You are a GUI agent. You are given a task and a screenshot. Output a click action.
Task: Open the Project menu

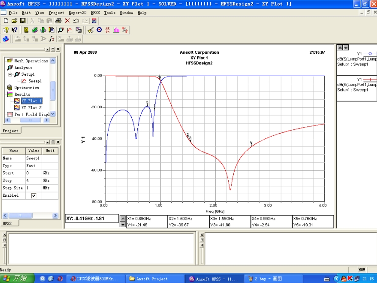tap(56, 13)
